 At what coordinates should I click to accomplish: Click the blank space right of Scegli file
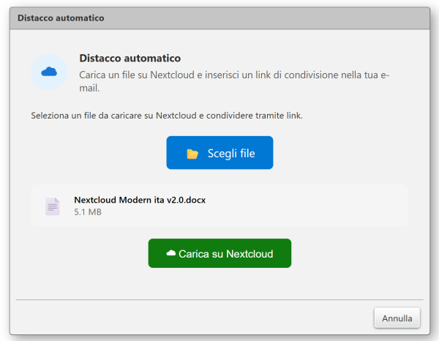tap(344, 153)
